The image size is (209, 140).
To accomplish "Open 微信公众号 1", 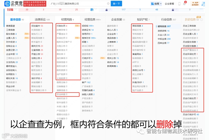I will pos(139,70).
